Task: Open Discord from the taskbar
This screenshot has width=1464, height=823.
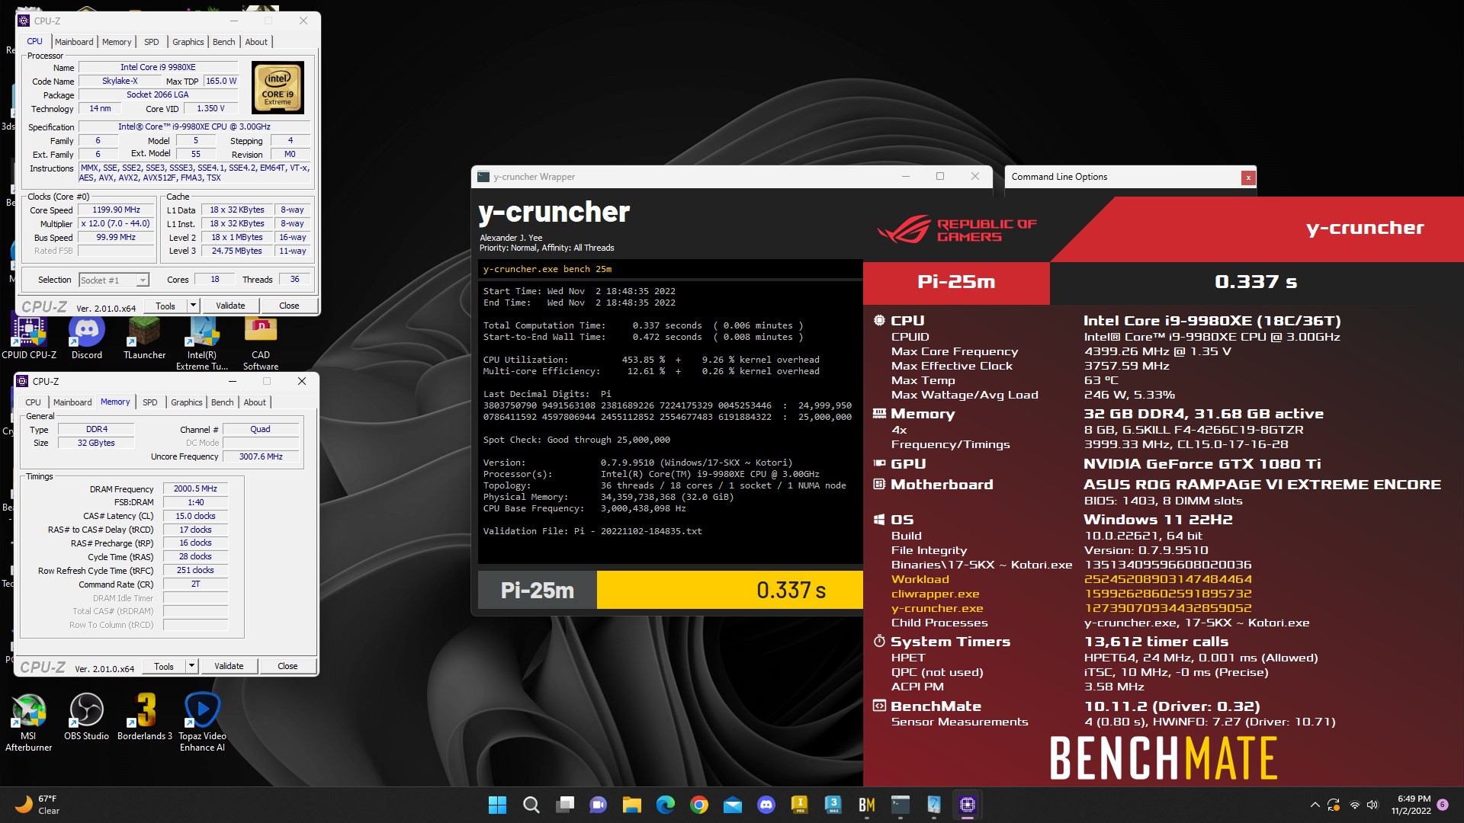Action: tap(766, 805)
